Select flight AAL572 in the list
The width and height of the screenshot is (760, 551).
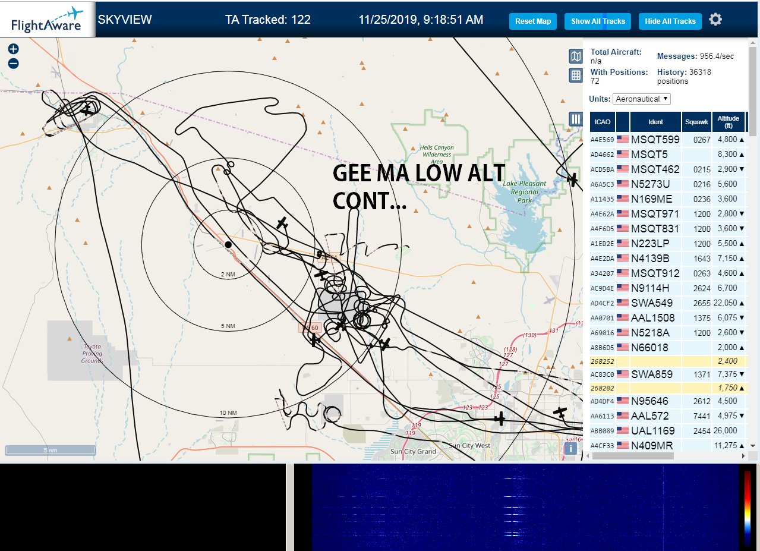(668, 416)
